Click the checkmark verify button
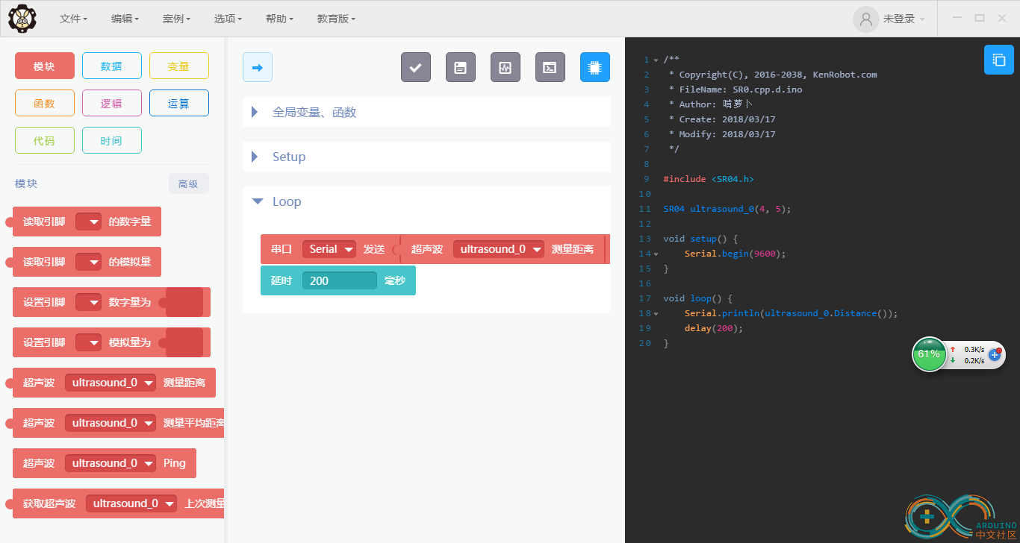This screenshot has width=1020, height=543. (x=416, y=67)
